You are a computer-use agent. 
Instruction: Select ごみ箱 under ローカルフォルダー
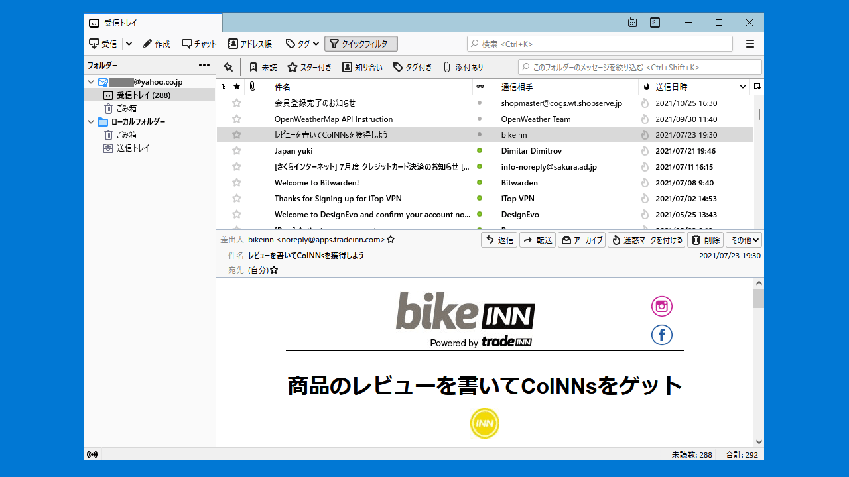pos(150,135)
